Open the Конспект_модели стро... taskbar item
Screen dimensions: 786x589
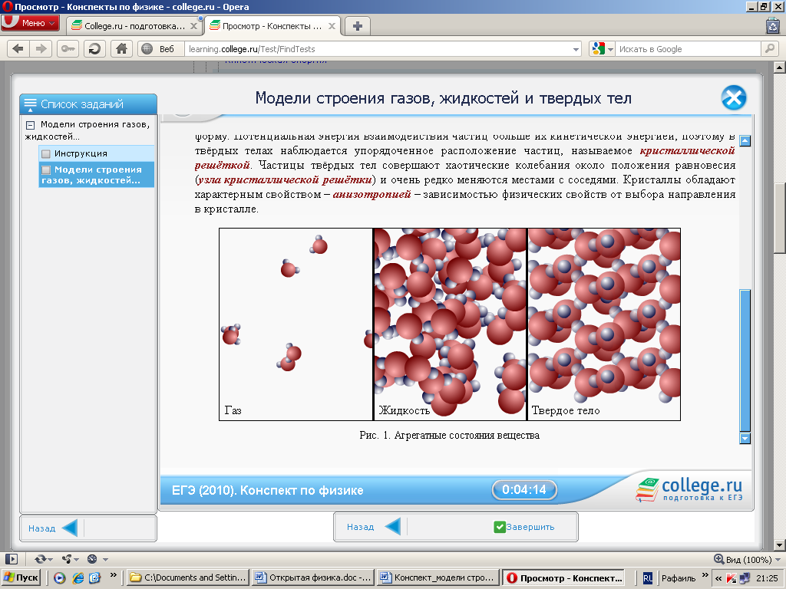point(438,578)
